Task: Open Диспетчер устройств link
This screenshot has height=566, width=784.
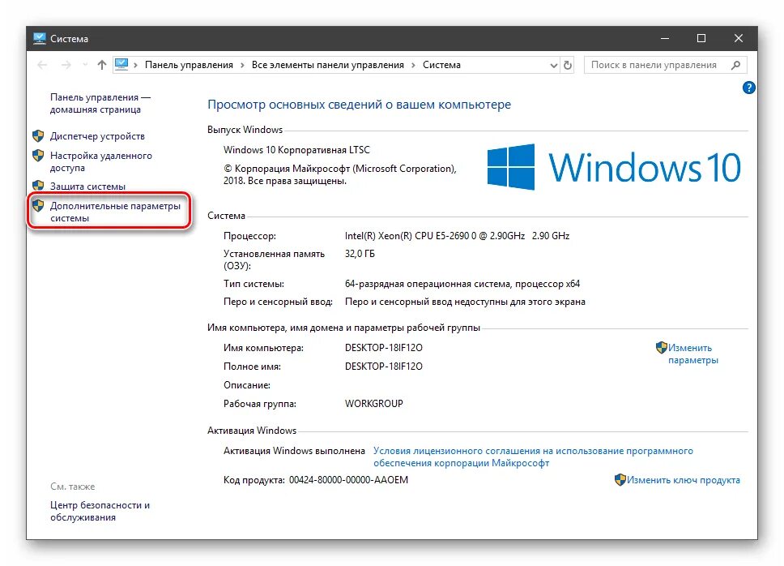Action: tap(97, 136)
